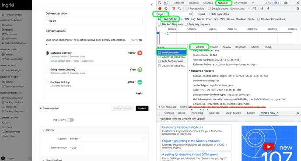Select Bring Home Delivery radio option
Image resolution: width=301 pixels, height=161 pixels.
[x=47, y=70]
